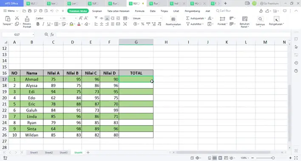The width and height of the screenshot is (301, 161).
Task: Click the Go Premium button
Action: point(269,3)
